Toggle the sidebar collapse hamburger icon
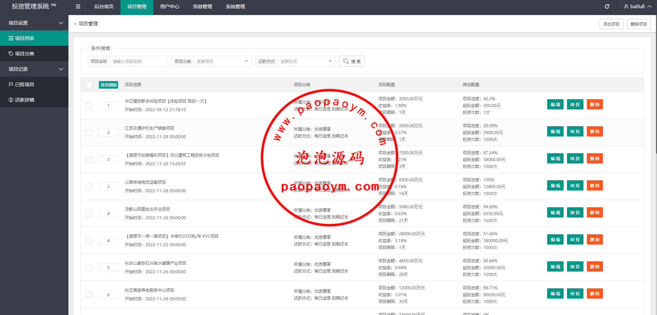 coord(78,6)
